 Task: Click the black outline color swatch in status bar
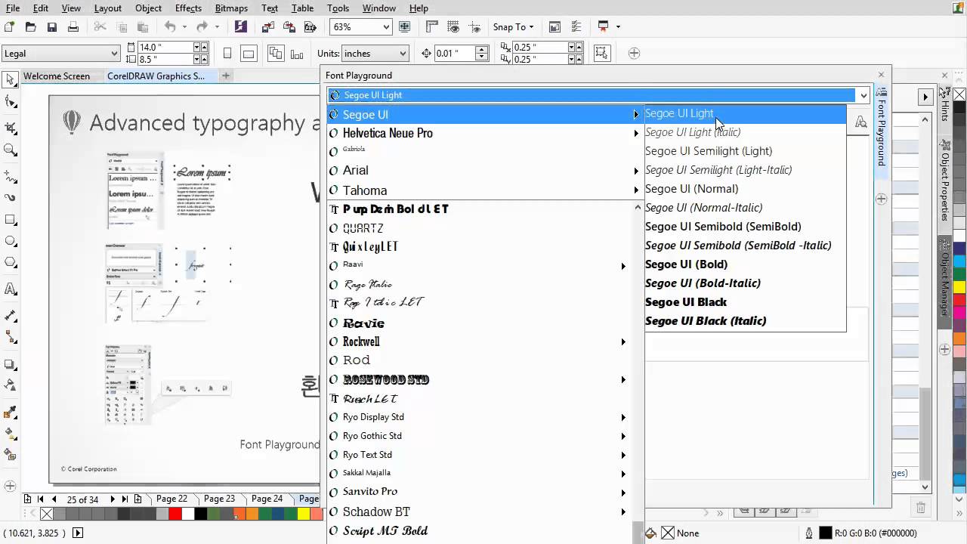[826, 533]
